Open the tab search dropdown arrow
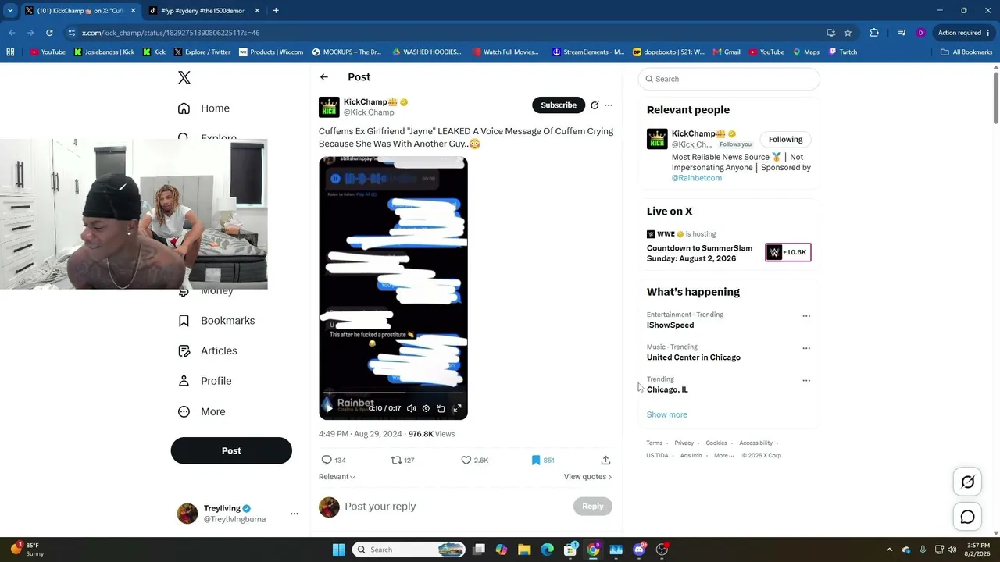Viewport: 1000px width, 562px height. (10, 11)
